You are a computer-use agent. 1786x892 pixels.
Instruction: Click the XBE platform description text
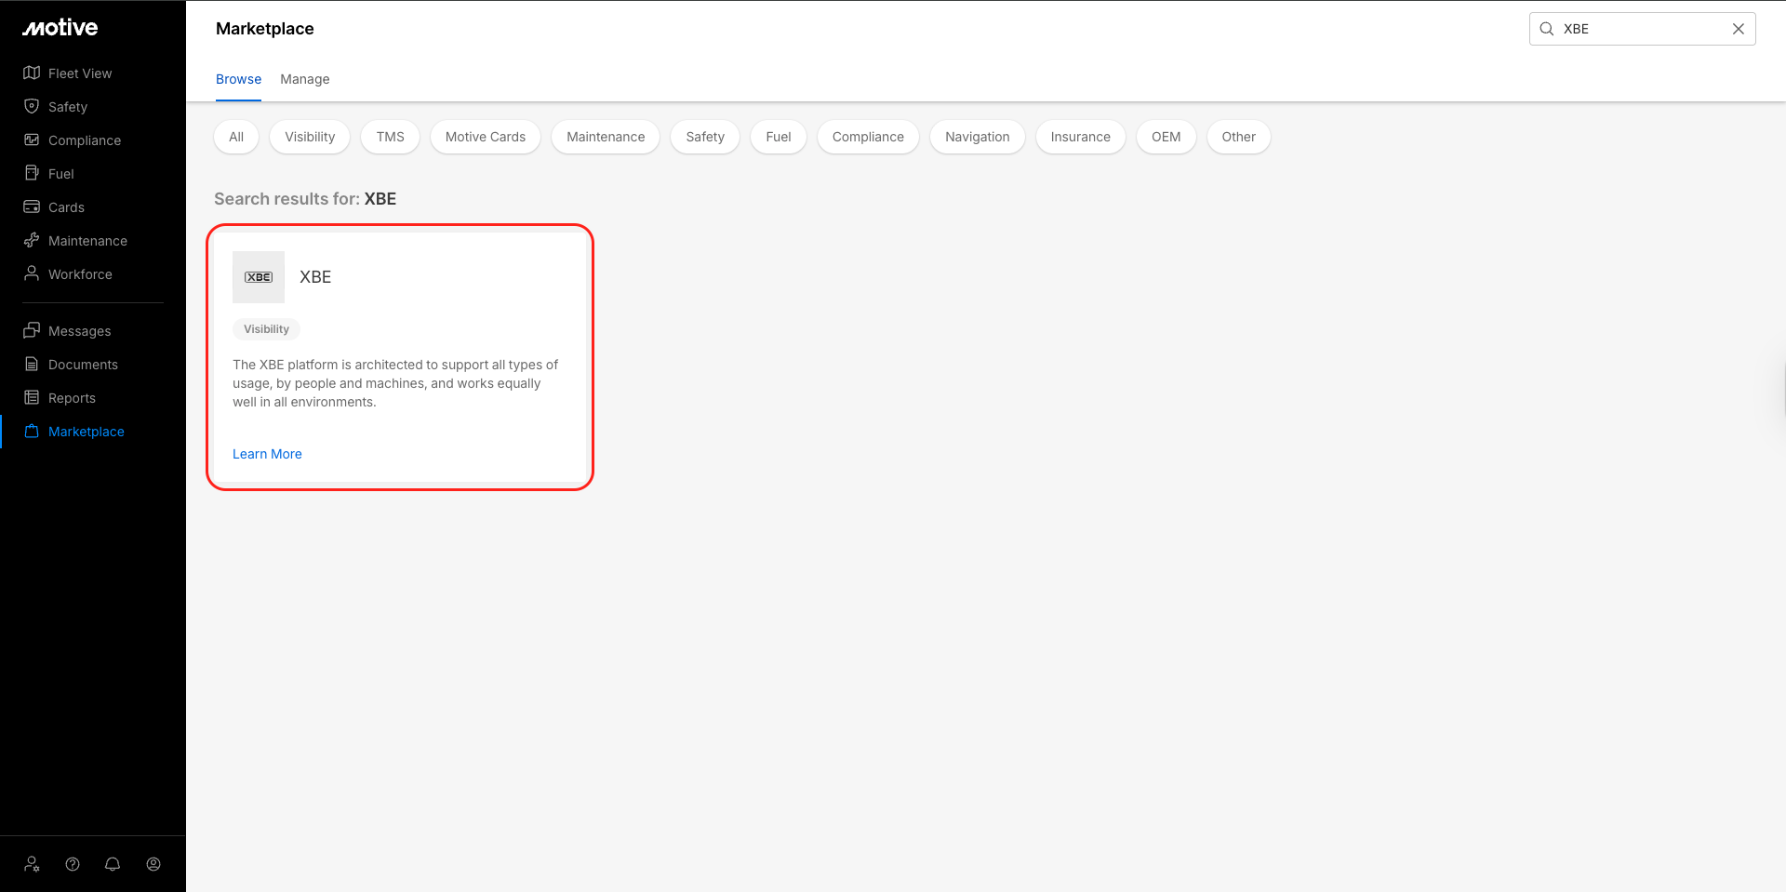coord(395,383)
